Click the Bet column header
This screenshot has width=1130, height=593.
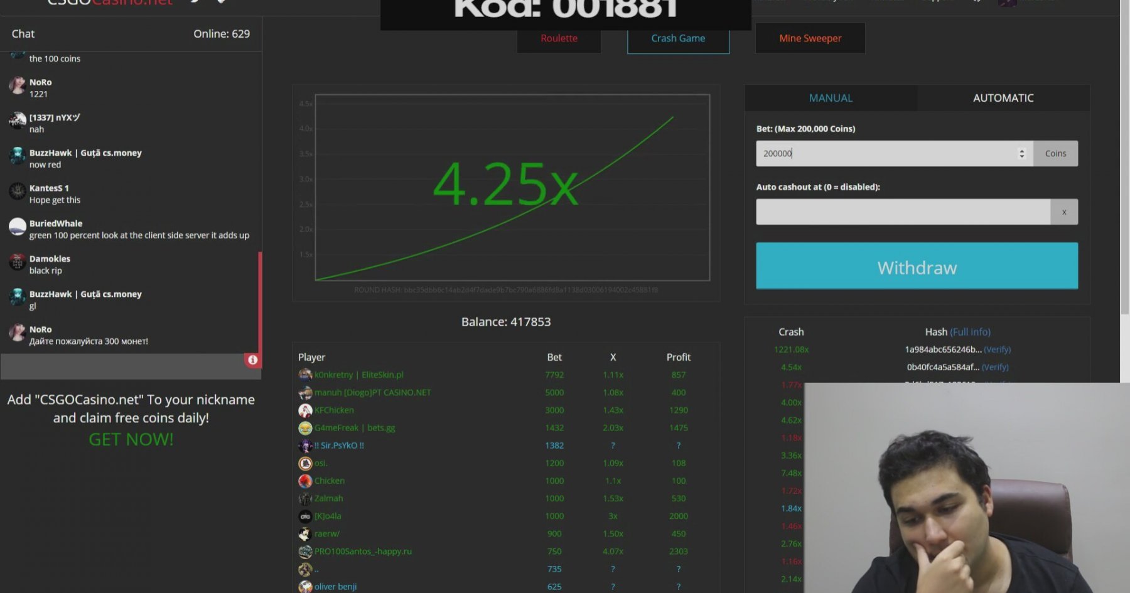(x=554, y=357)
